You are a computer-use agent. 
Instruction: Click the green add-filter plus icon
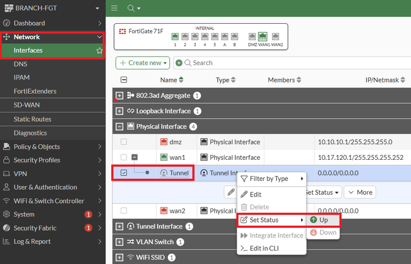179,63
